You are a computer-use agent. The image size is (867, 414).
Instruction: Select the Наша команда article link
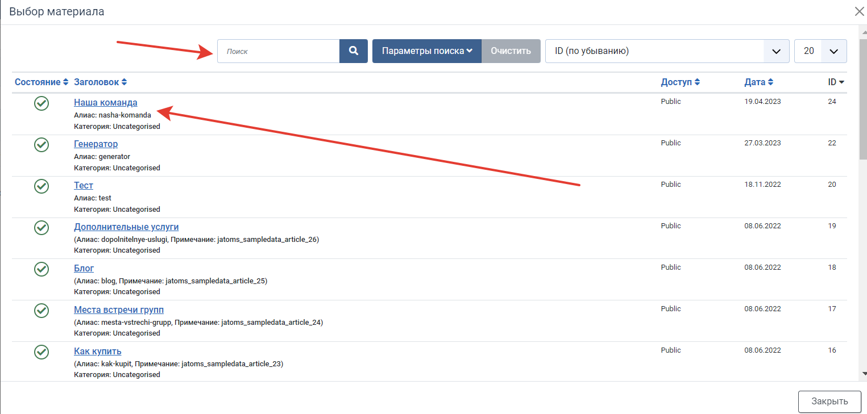tap(106, 103)
